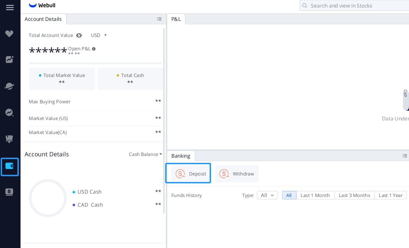Toggle visibility of Total Account Value

(x=79, y=35)
